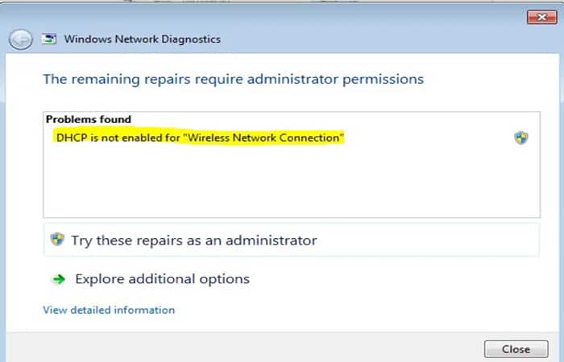Click the background window strip above the dialog
The height and width of the screenshot is (362, 564).
point(242,3)
